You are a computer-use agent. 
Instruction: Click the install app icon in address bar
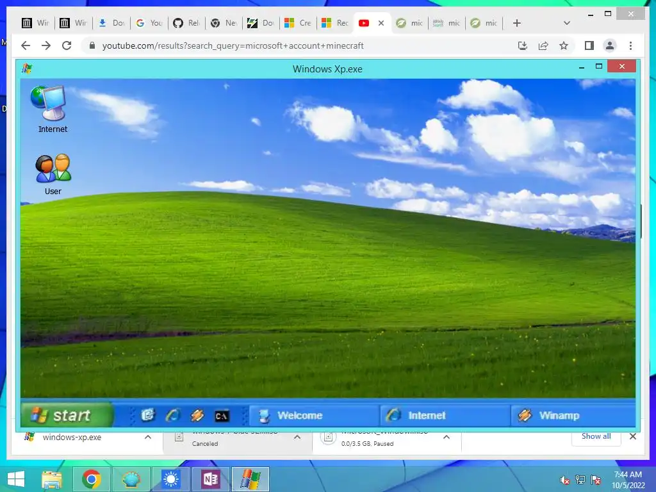pos(523,45)
